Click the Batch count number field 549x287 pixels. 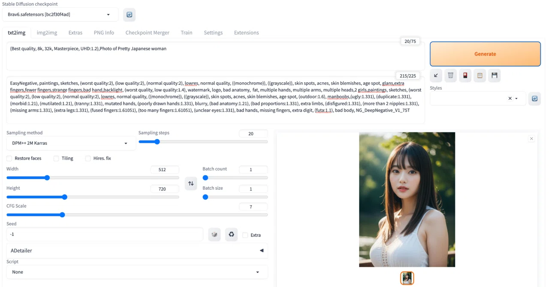253,170
